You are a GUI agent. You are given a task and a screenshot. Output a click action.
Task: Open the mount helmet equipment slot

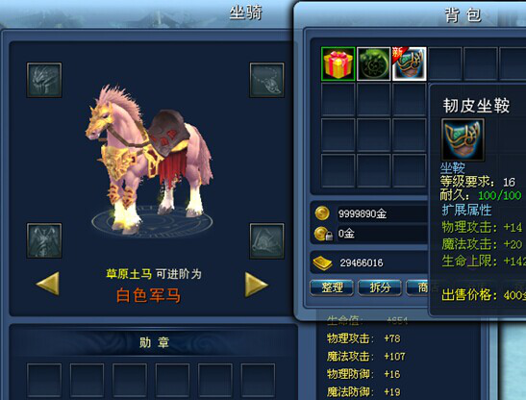[x=44, y=80]
